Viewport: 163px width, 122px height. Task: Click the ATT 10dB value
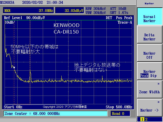(118, 8)
